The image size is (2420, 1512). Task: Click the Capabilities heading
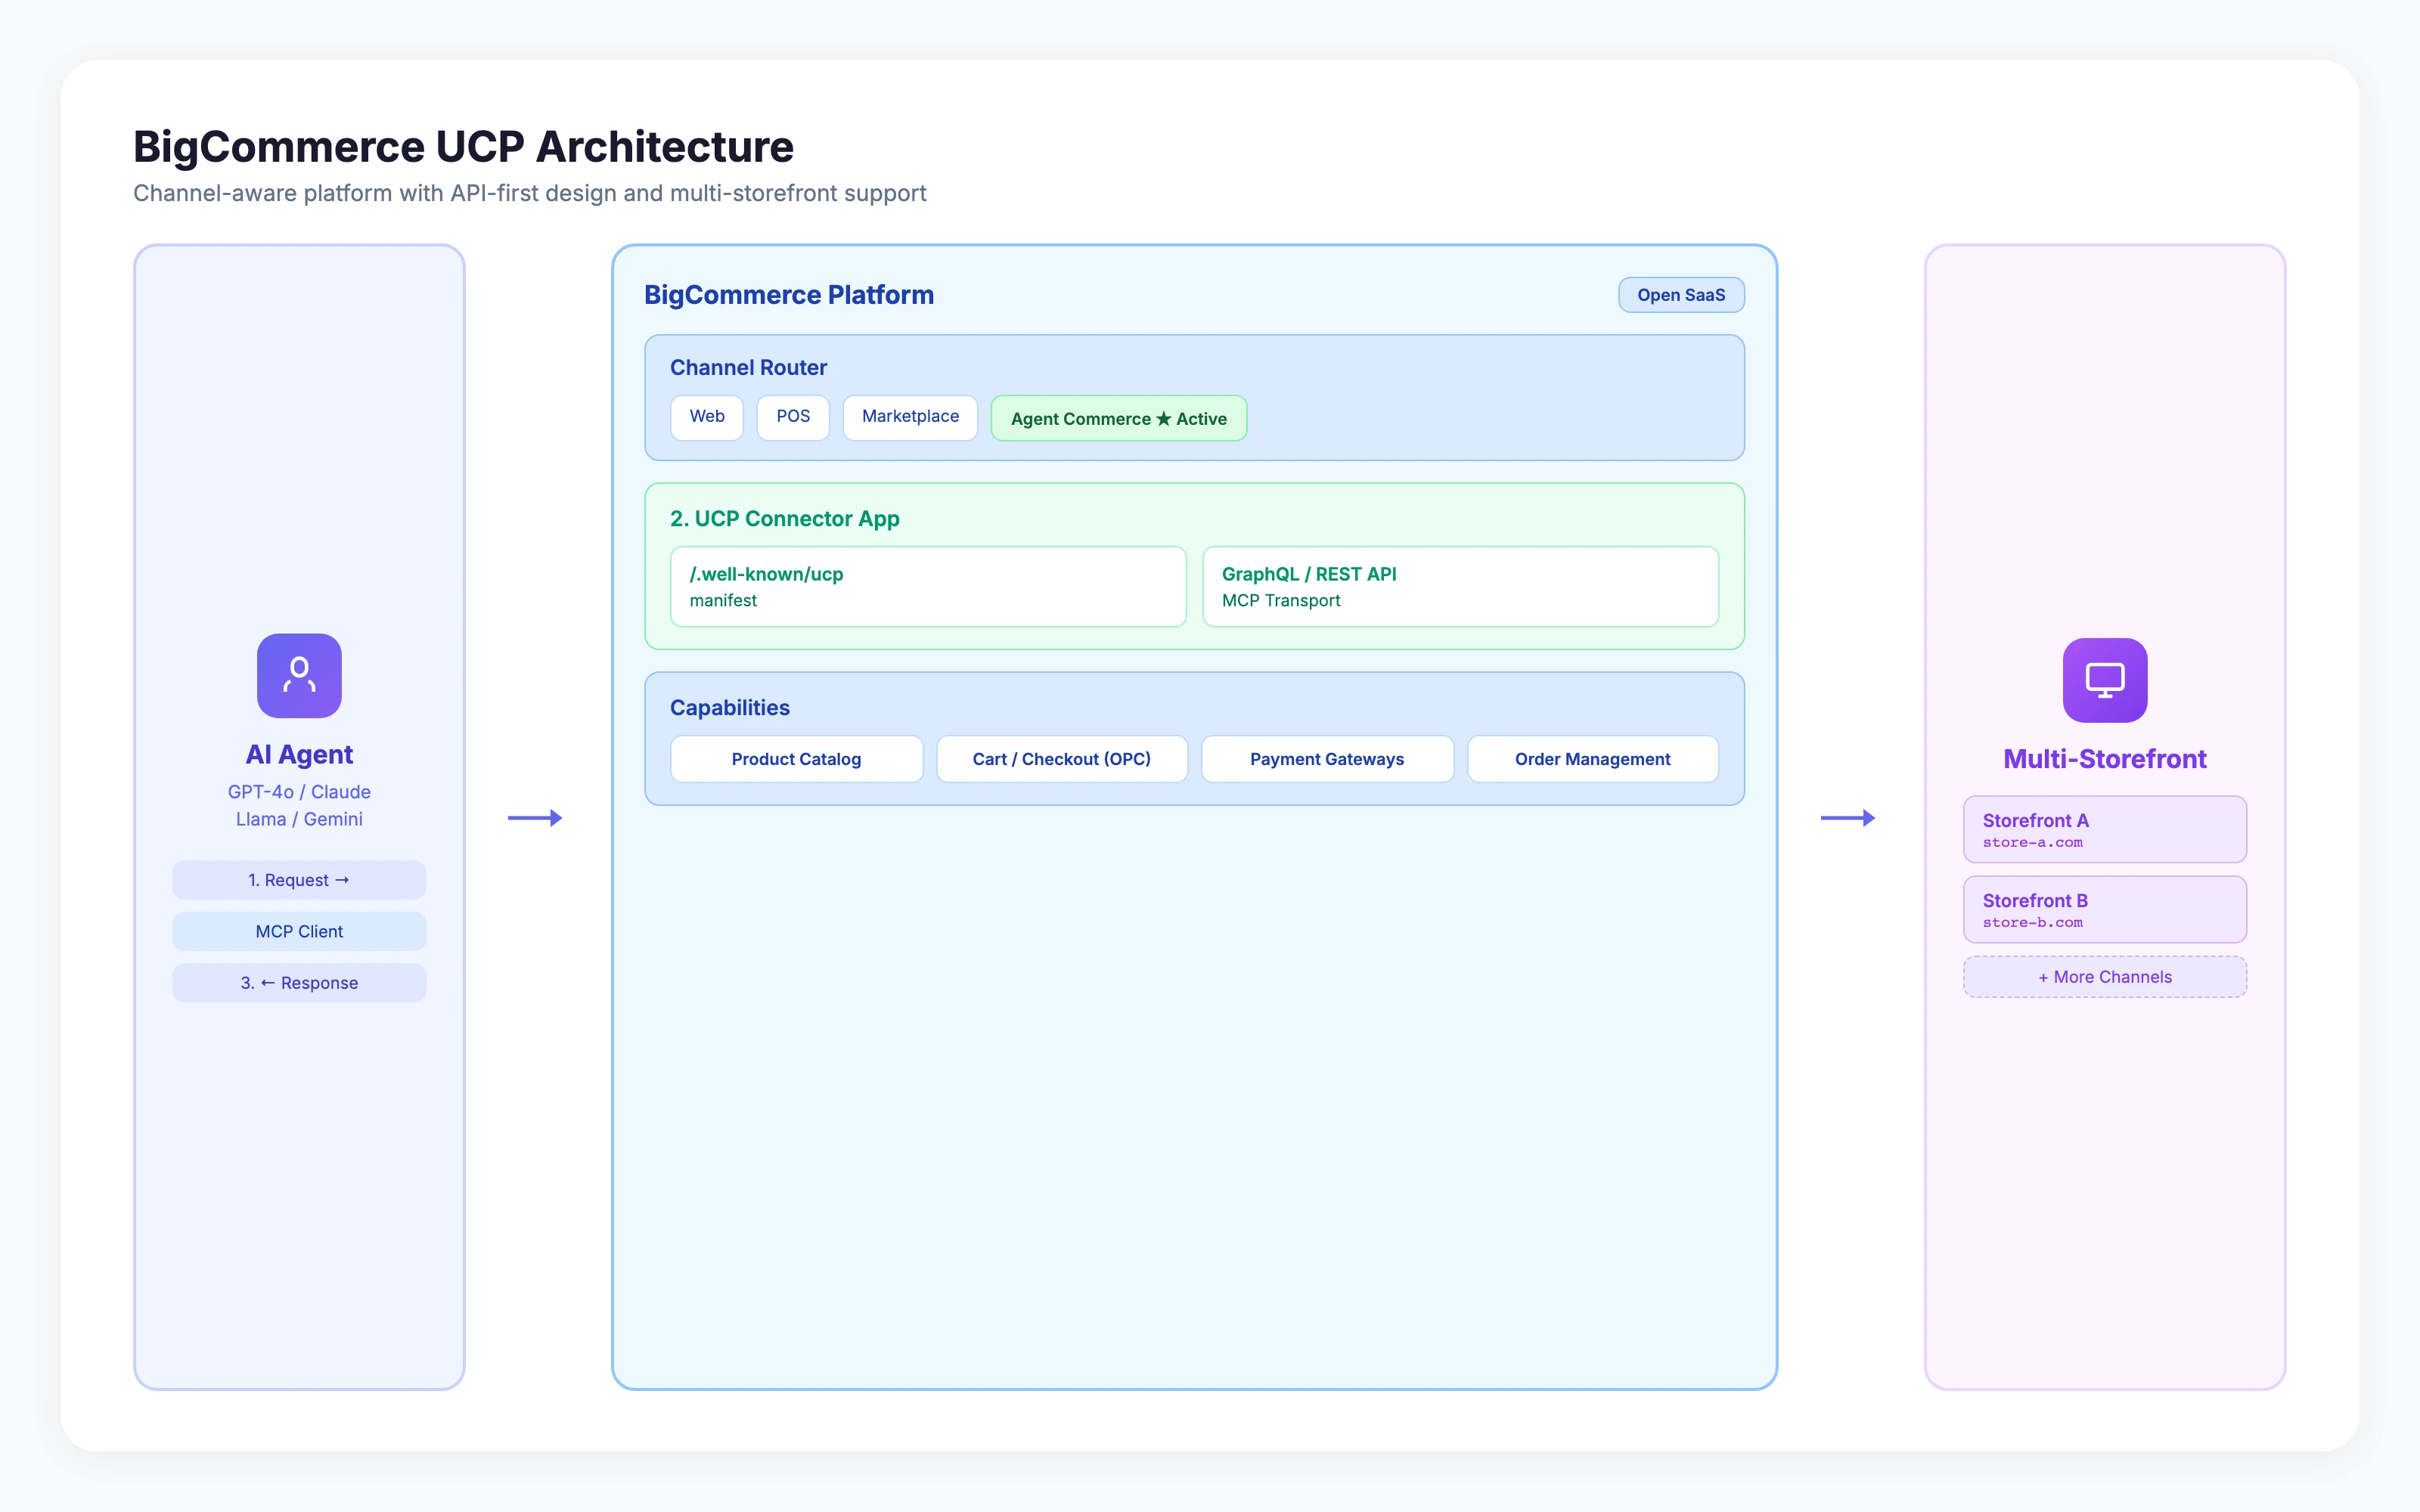click(729, 707)
